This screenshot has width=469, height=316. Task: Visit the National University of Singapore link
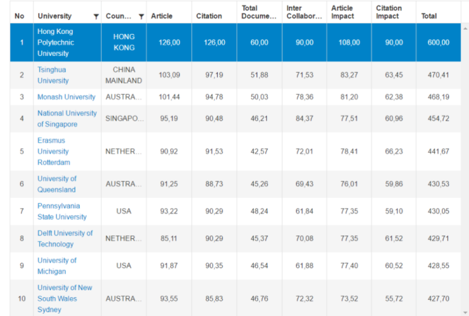(67, 119)
